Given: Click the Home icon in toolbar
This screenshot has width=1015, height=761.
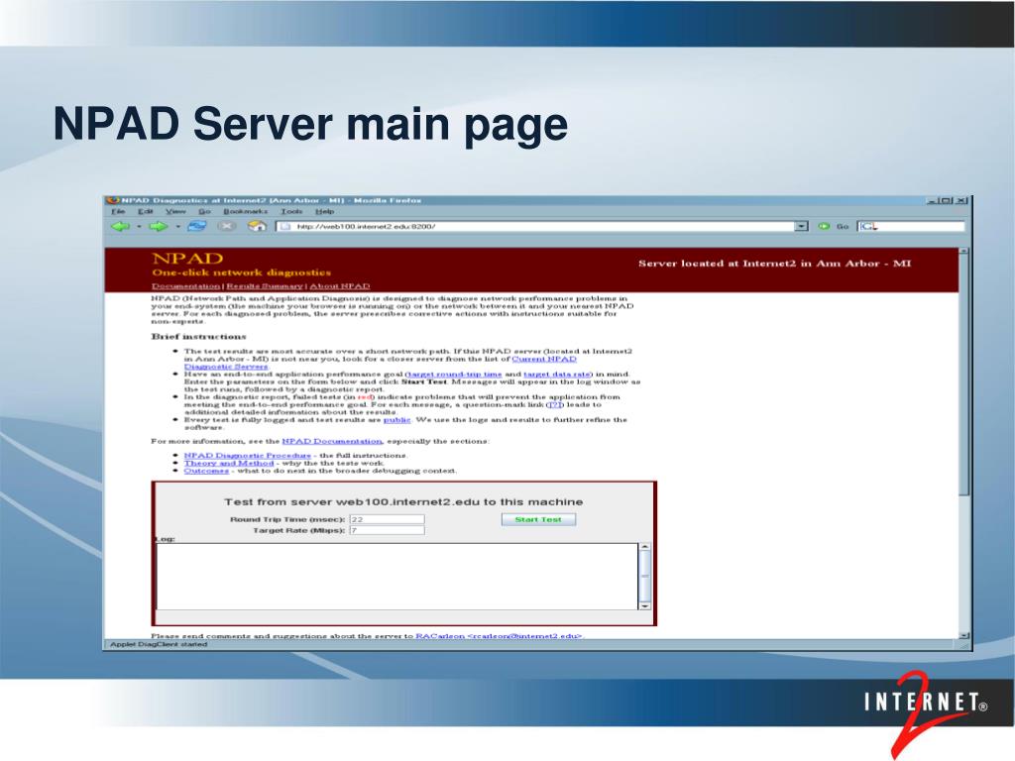Looking at the screenshot, I should point(258,226).
